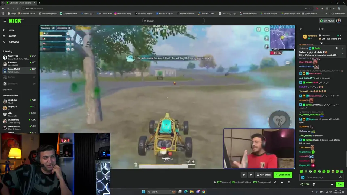The image size is (347, 195).
Task: Click Youssef3323 username in chat
Action: (x=306, y=92)
